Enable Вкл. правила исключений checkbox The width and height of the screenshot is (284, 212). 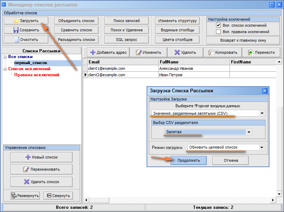(x=218, y=32)
